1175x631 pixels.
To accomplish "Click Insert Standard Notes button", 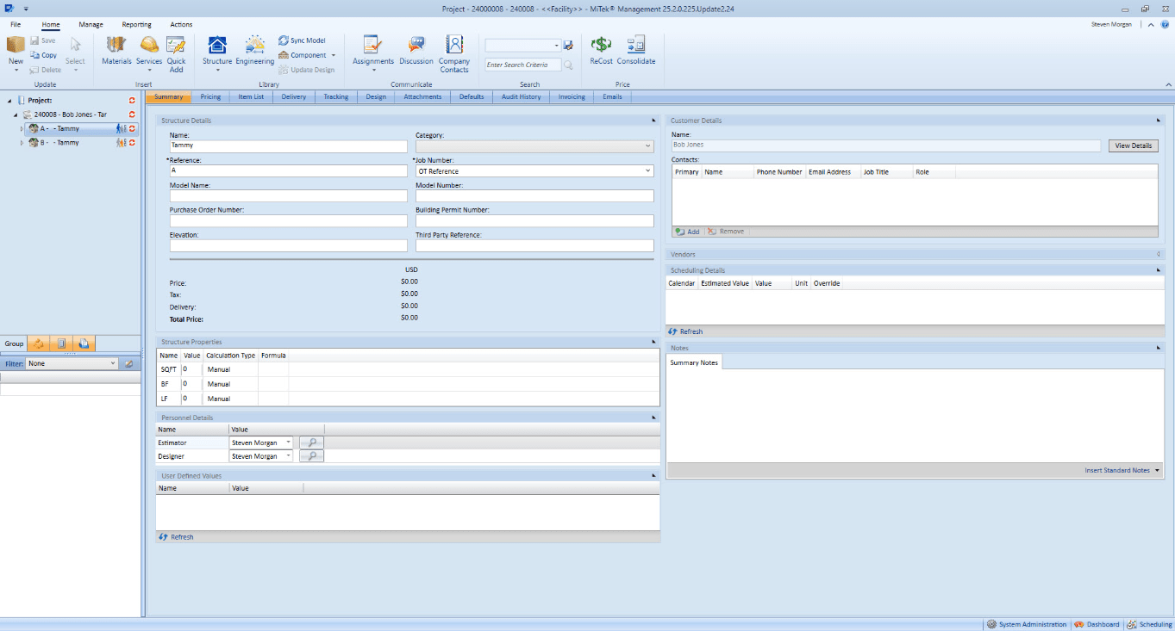I will click(x=1122, y=471).
